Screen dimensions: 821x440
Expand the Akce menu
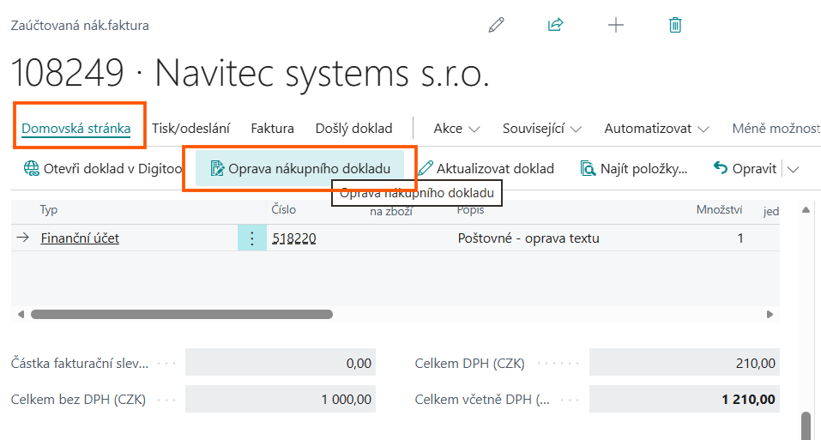[x=456, y=128]
